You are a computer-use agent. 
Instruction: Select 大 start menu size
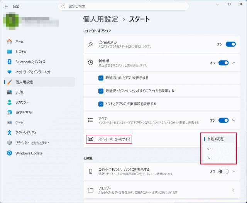pyautogui.click(x=219, y=158)
